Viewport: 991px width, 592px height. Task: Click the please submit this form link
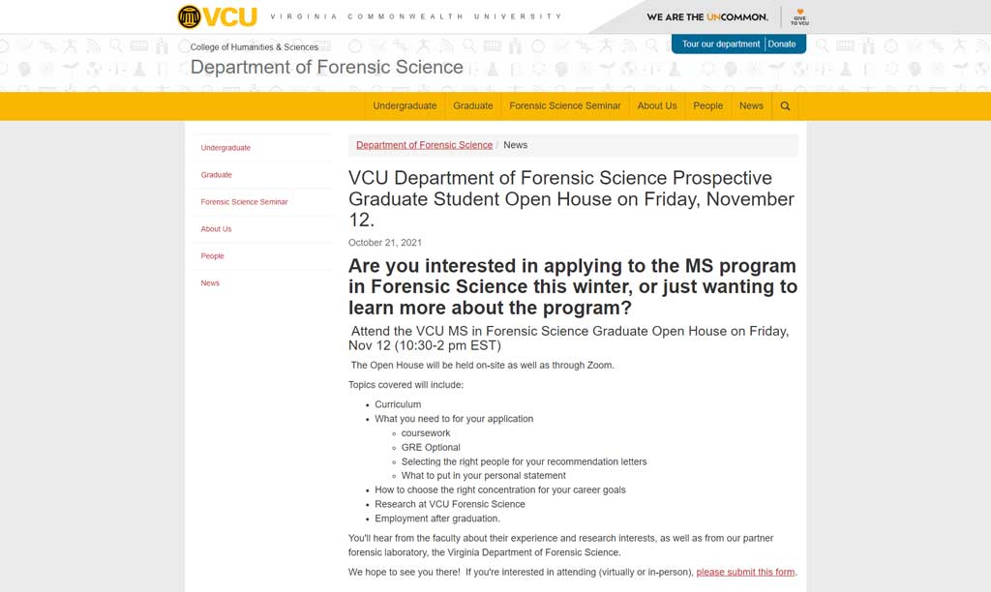(x=745, y=572)
